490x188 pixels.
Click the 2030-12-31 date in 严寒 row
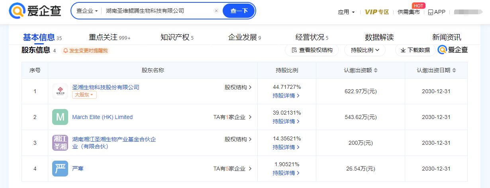(436, 169)
